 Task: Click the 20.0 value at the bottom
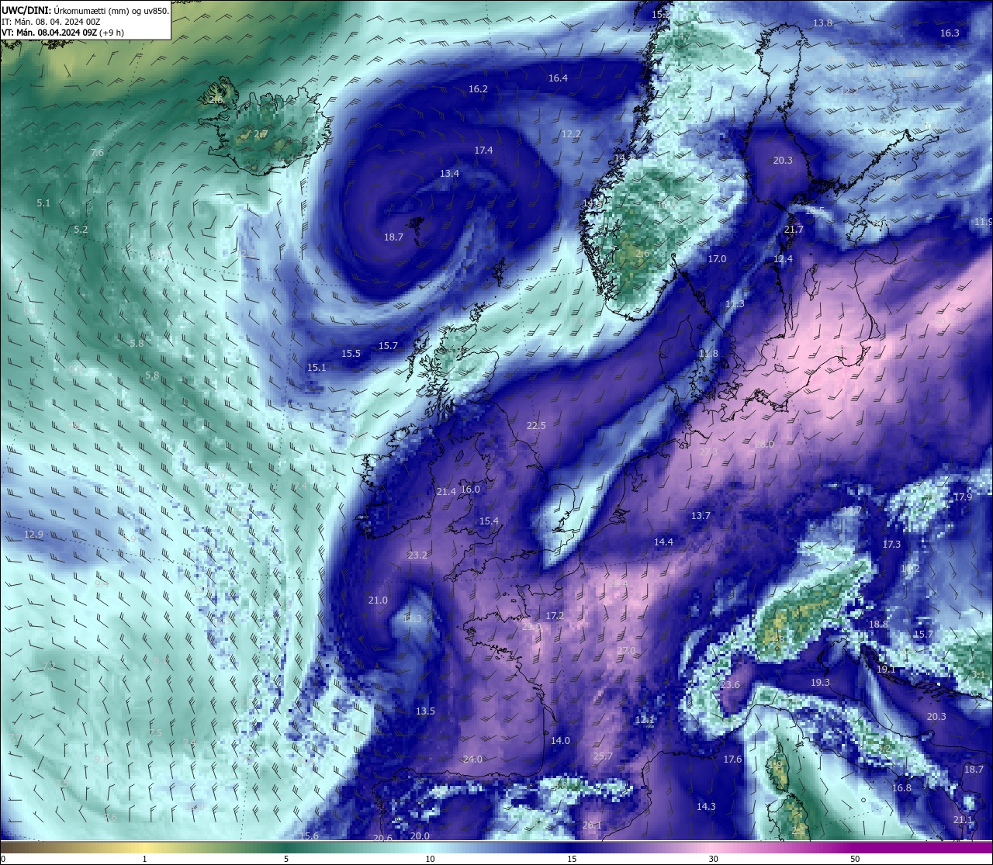(x=420, y=836)
